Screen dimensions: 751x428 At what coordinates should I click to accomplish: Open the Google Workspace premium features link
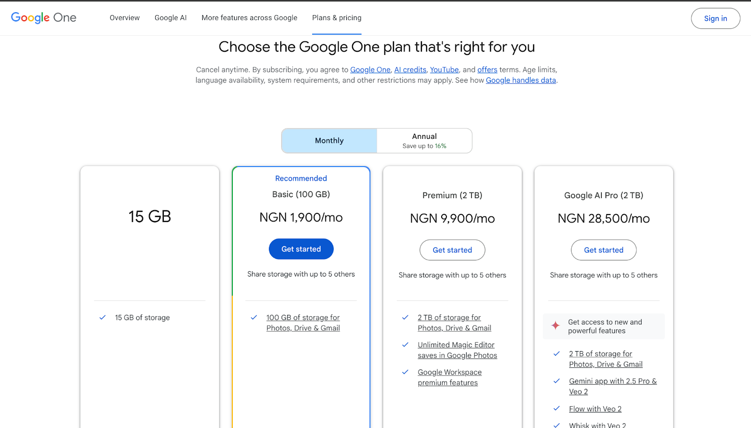449,377
